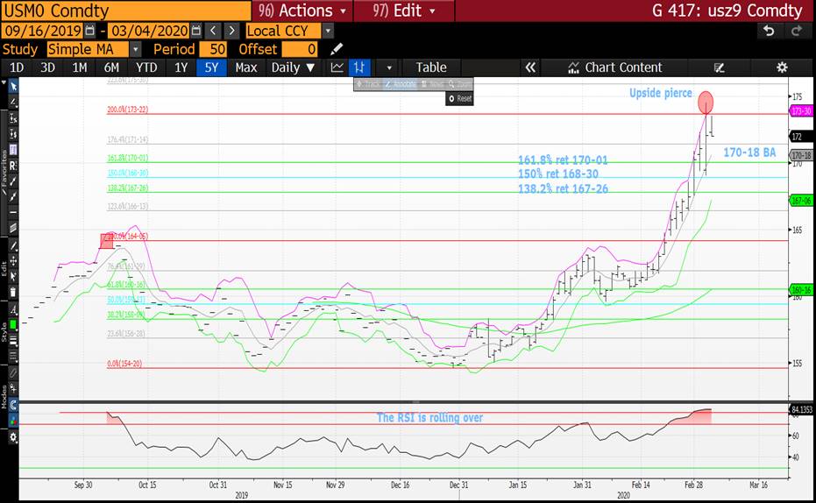Click the 84.1353 RSI value label
Screen dimensions: 816x503
pyautogui.click(x=801, y=409)
